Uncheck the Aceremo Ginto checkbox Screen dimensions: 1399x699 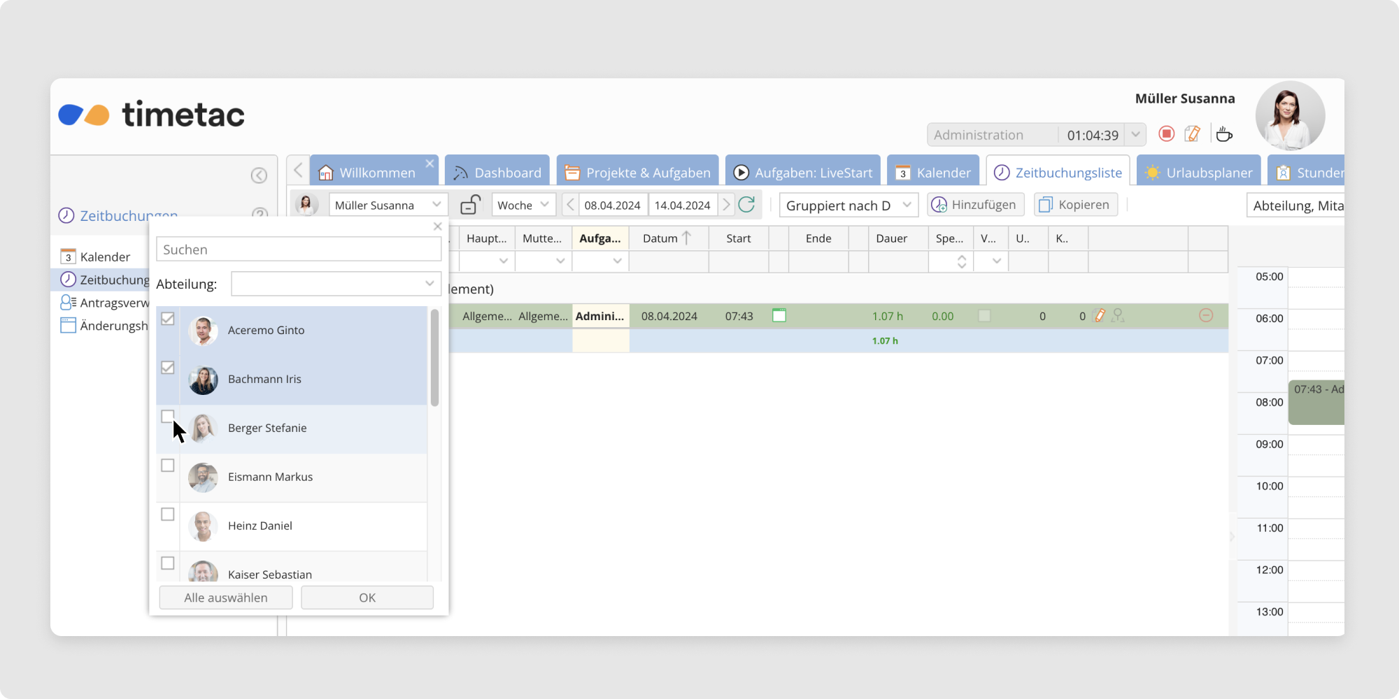click(168, 319)
